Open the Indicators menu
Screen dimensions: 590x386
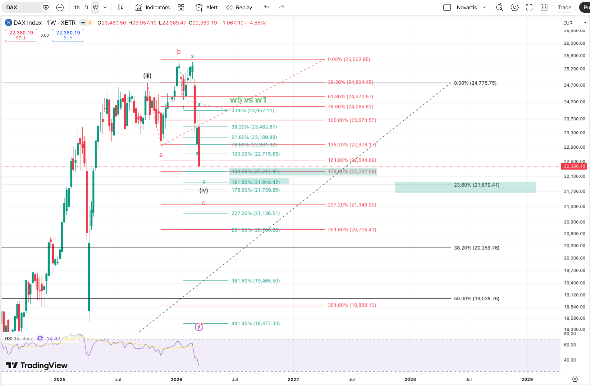tap(153, 7)
